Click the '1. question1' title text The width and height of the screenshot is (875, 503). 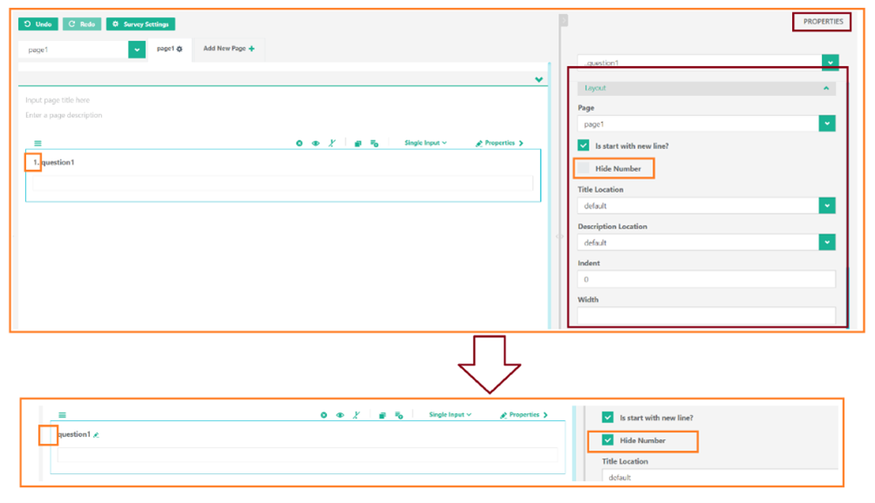point(53,162)
